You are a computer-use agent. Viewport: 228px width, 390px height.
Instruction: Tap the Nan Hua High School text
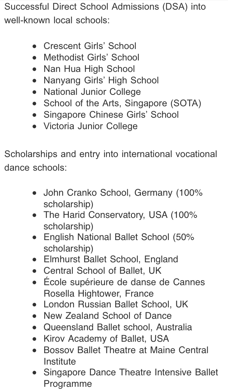pyautogui.click(x=89, y=69)
